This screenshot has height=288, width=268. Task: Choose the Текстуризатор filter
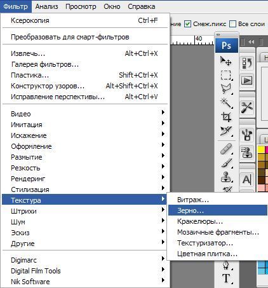(x=218, y=243)
